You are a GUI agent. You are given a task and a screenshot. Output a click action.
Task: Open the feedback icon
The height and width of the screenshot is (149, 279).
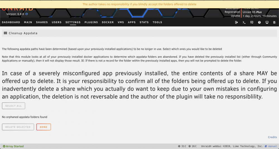(x=252, y=22)
